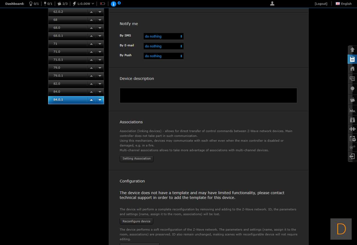This screenshot has height=245, width=357.
Task: Click the Setting Association button
Action: 136,159
